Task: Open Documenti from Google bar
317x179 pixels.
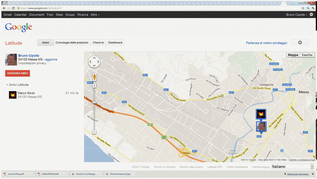Action: point(36,15)
